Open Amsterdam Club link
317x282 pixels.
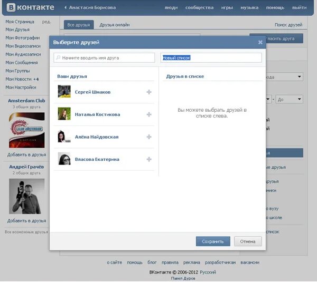click(x=27, y=101)
